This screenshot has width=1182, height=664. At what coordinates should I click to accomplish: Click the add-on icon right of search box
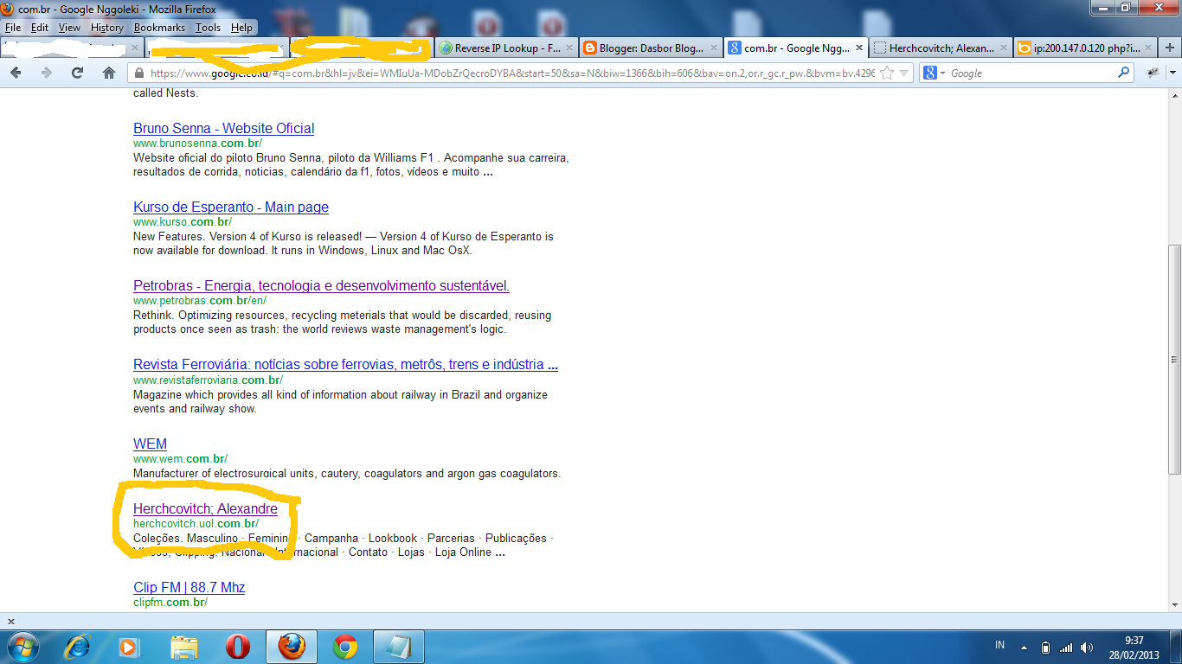[1153, 73]
